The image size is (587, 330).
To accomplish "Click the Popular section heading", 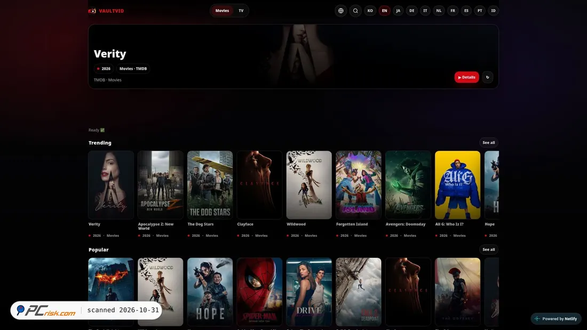I will 99,249.
